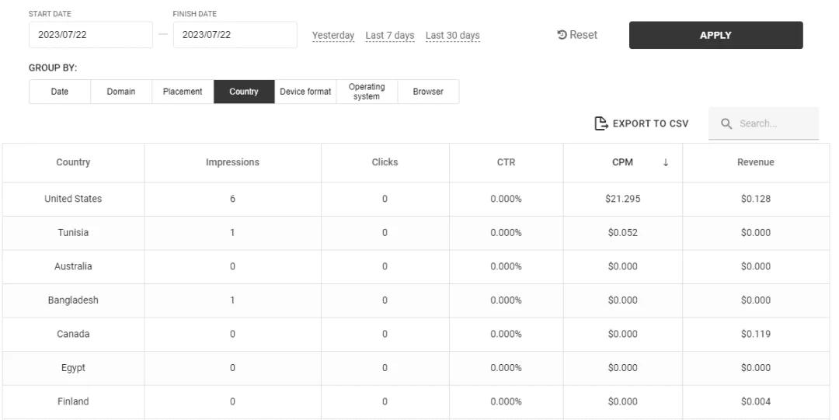
Task: Click the United States impressions value 6
Action: click(233, 199)
